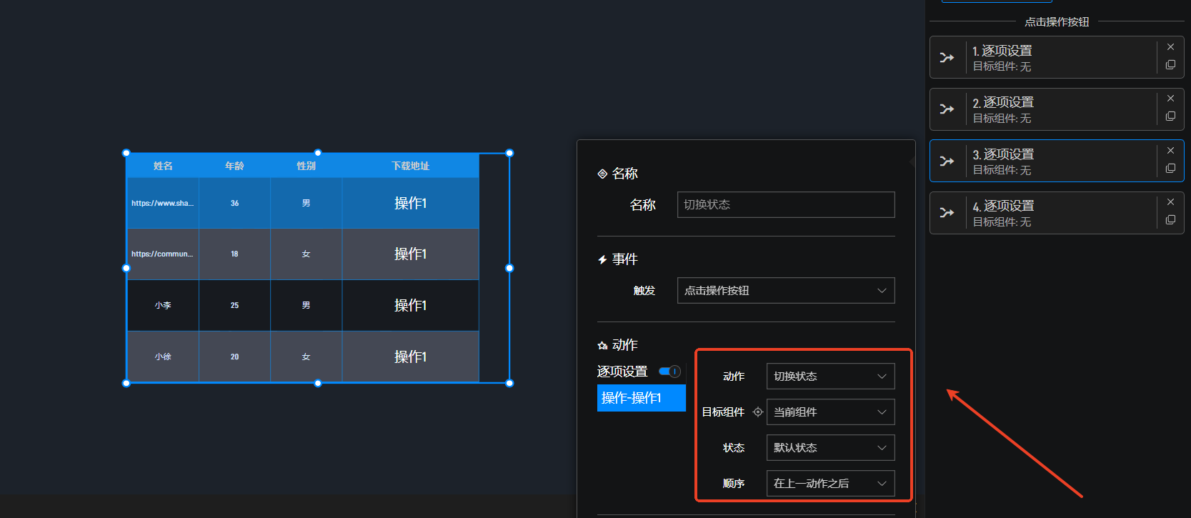Select the 操作-操作1 item in the action list
Viewport: 1191px width, 518px height.
click(x=641, y=398)
